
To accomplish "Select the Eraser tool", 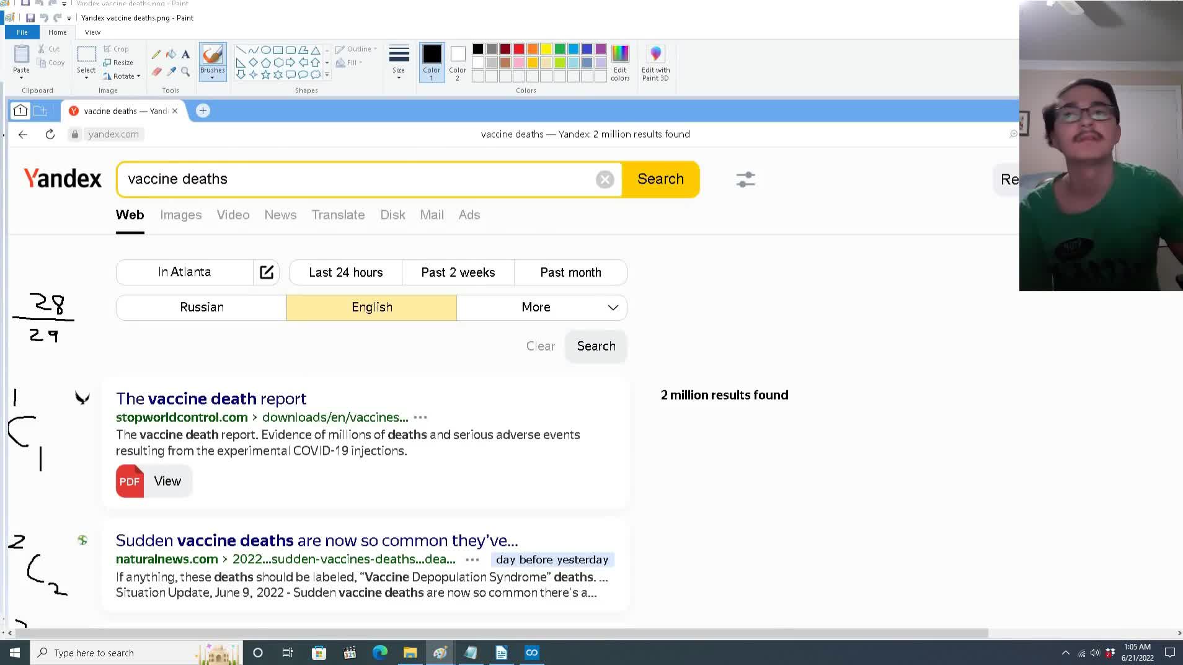I will (156, 72).
